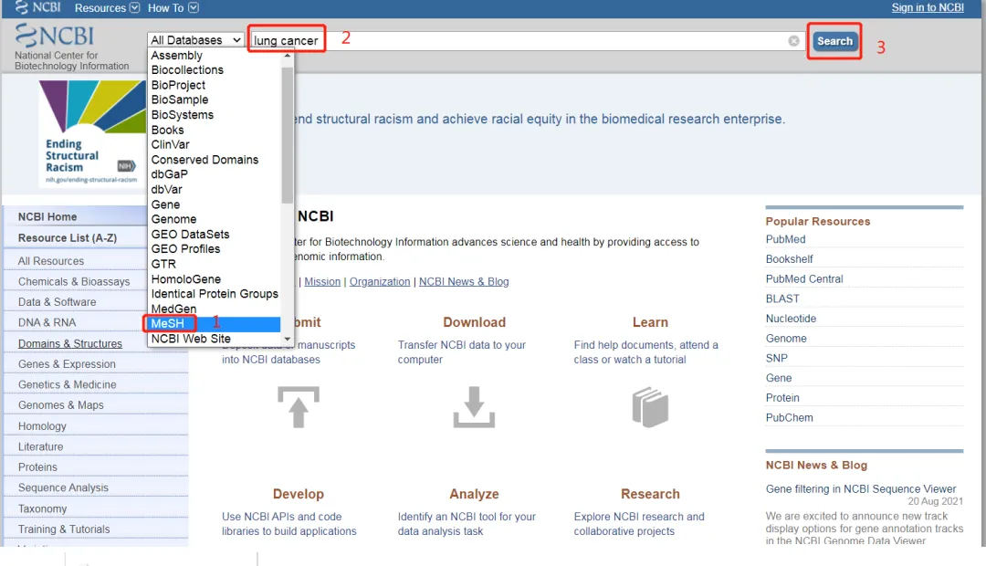This screenshot has height=566, width=986.
Task: Click the Research section heading
Action: point(650,494)
